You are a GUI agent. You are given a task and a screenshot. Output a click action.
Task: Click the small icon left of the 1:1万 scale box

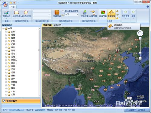(63, 15)
